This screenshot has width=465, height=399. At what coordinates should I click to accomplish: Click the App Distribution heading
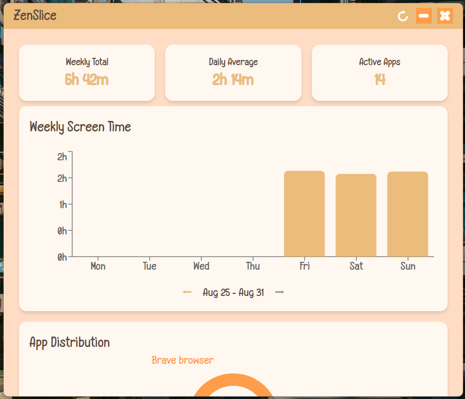[69, 342]
